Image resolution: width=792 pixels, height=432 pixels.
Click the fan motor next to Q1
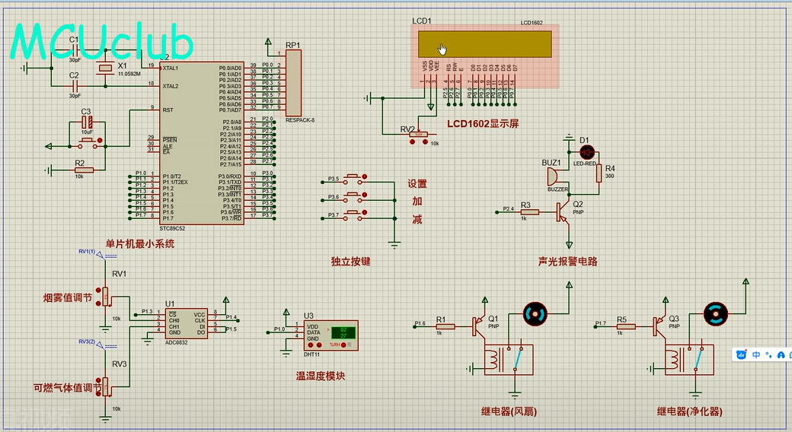coord(535,312)
